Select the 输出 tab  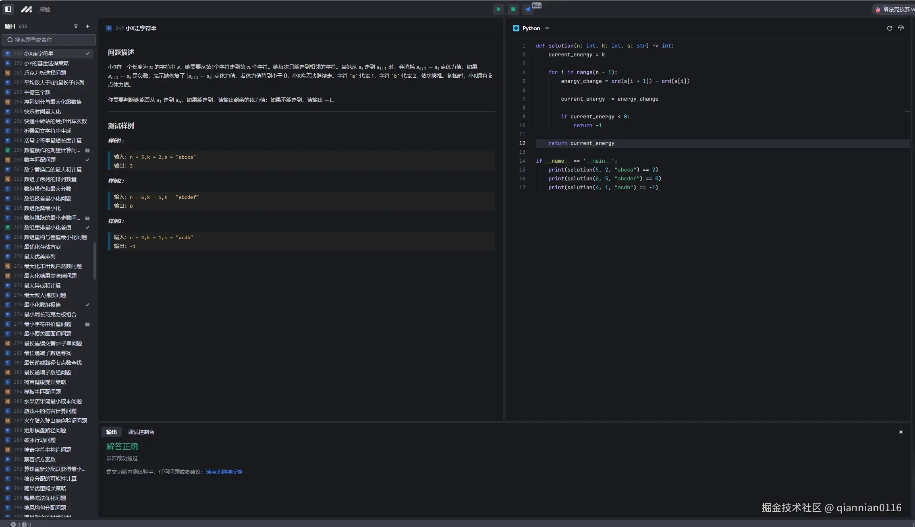coord(112,432)
